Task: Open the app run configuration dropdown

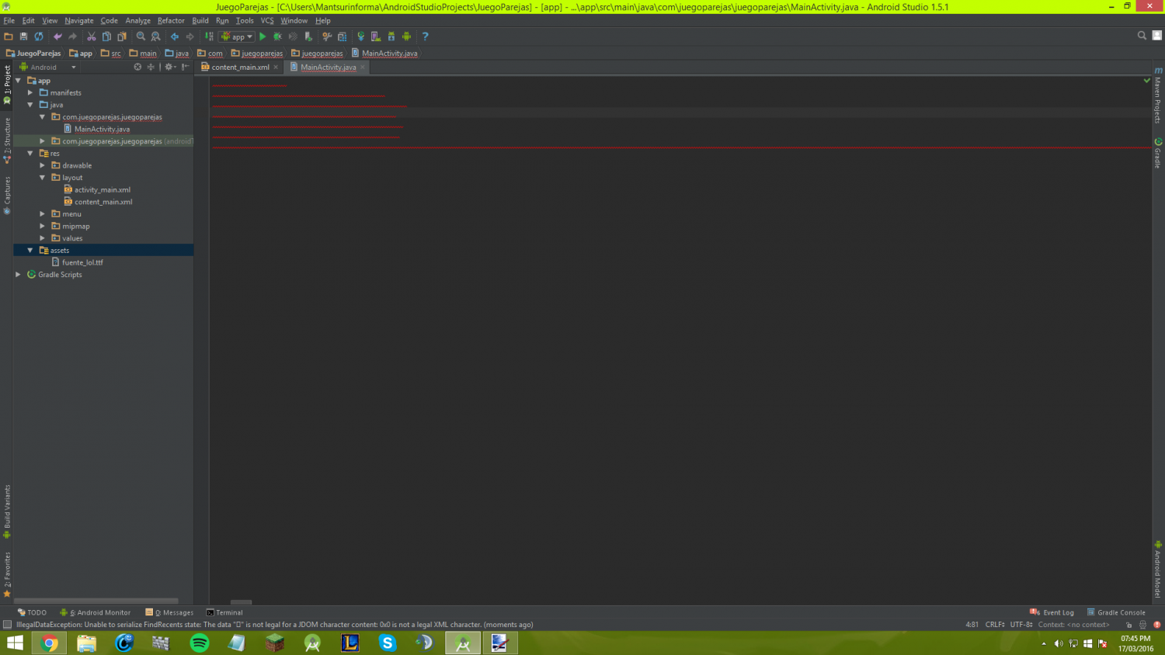Action: (237, 36)
